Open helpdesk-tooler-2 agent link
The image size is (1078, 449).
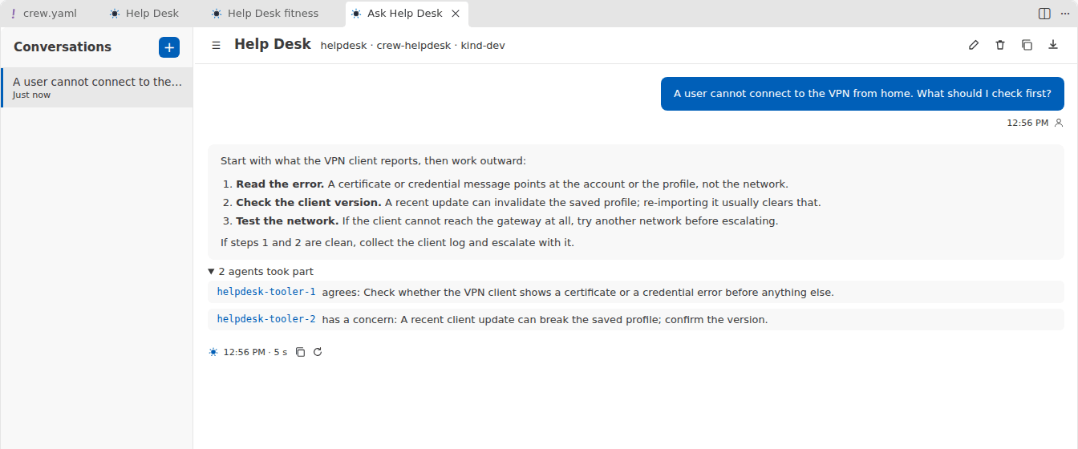(266, 319)
